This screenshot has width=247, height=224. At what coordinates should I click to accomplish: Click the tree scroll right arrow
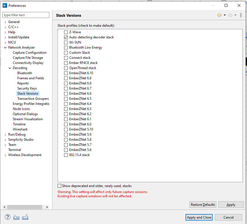pos(47,207)
